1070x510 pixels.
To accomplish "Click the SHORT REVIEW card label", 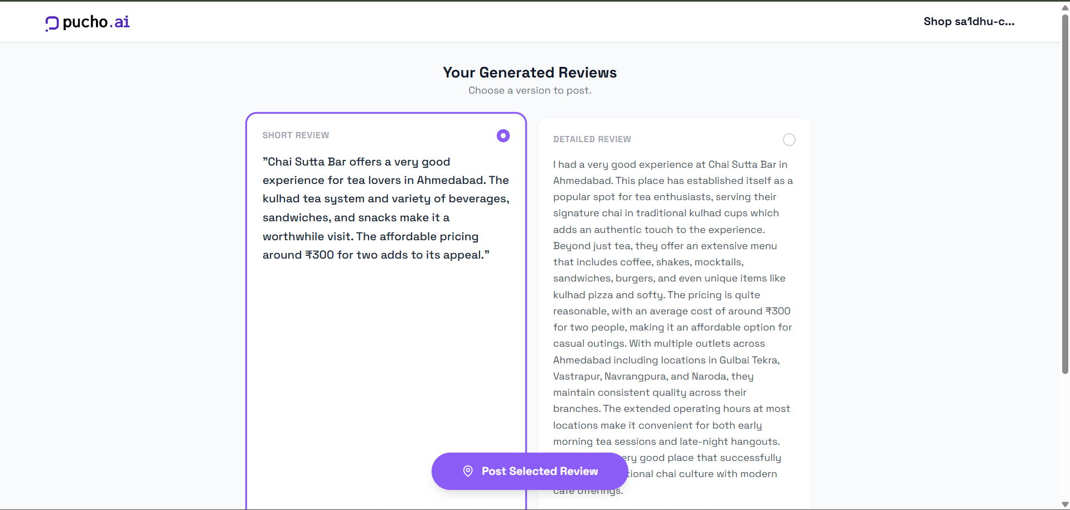I will [x=296, y=135].
